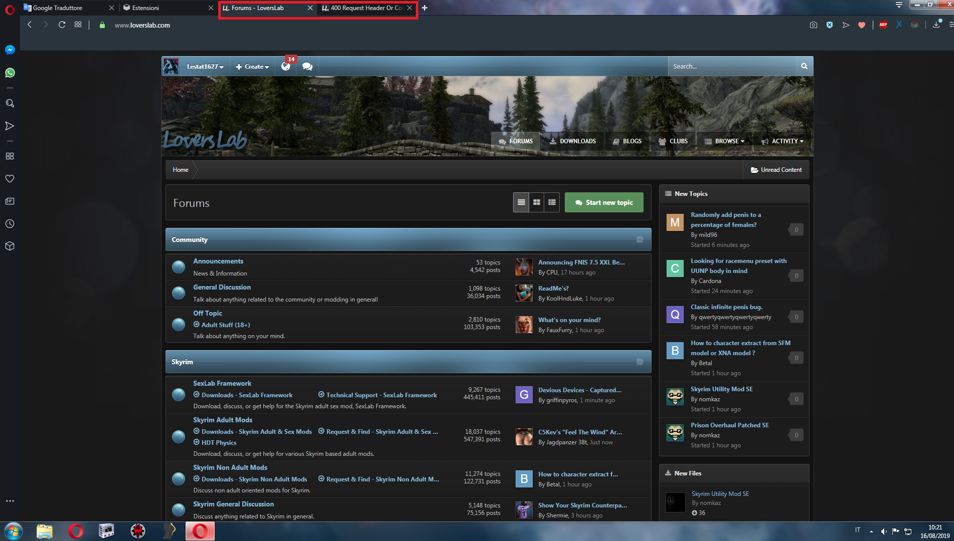Open a new browser tab
This screenshot has width=954, height=541.
tap(424, 8)
